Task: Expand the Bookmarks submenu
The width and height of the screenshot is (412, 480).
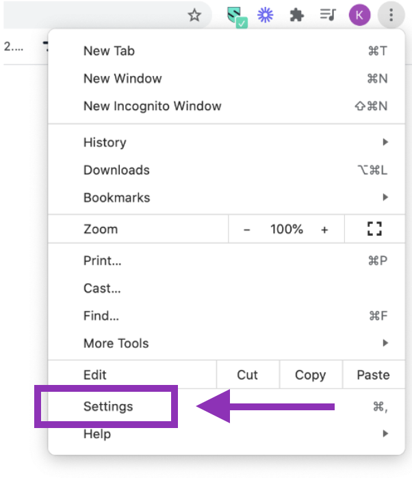Action: click(x=116, y=198)
